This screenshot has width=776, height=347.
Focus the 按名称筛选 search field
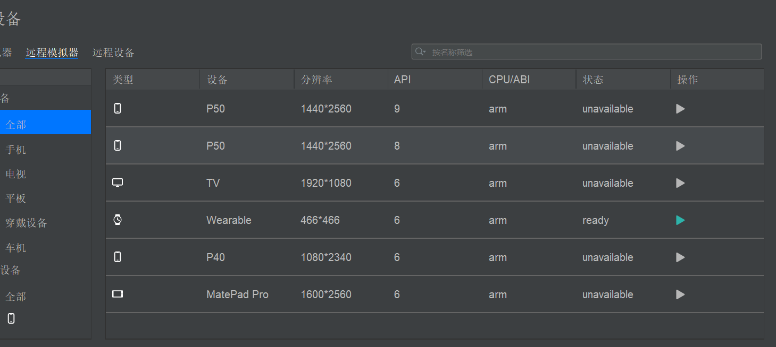590,52
